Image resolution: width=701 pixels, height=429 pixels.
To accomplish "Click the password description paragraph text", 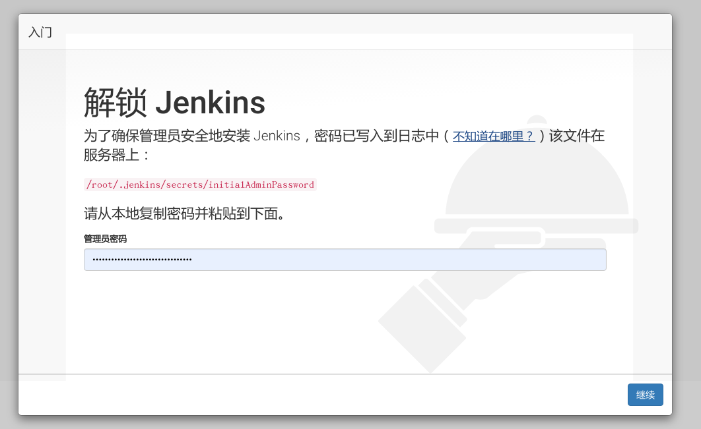I will (264, 136).
